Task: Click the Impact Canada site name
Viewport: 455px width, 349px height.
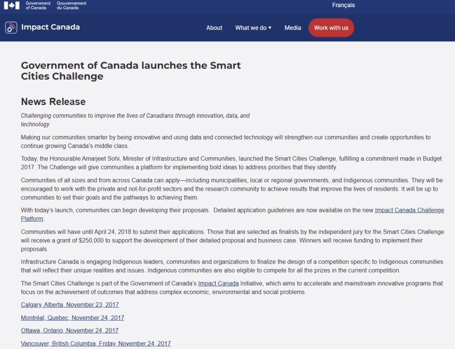Action: coord(50,27)
